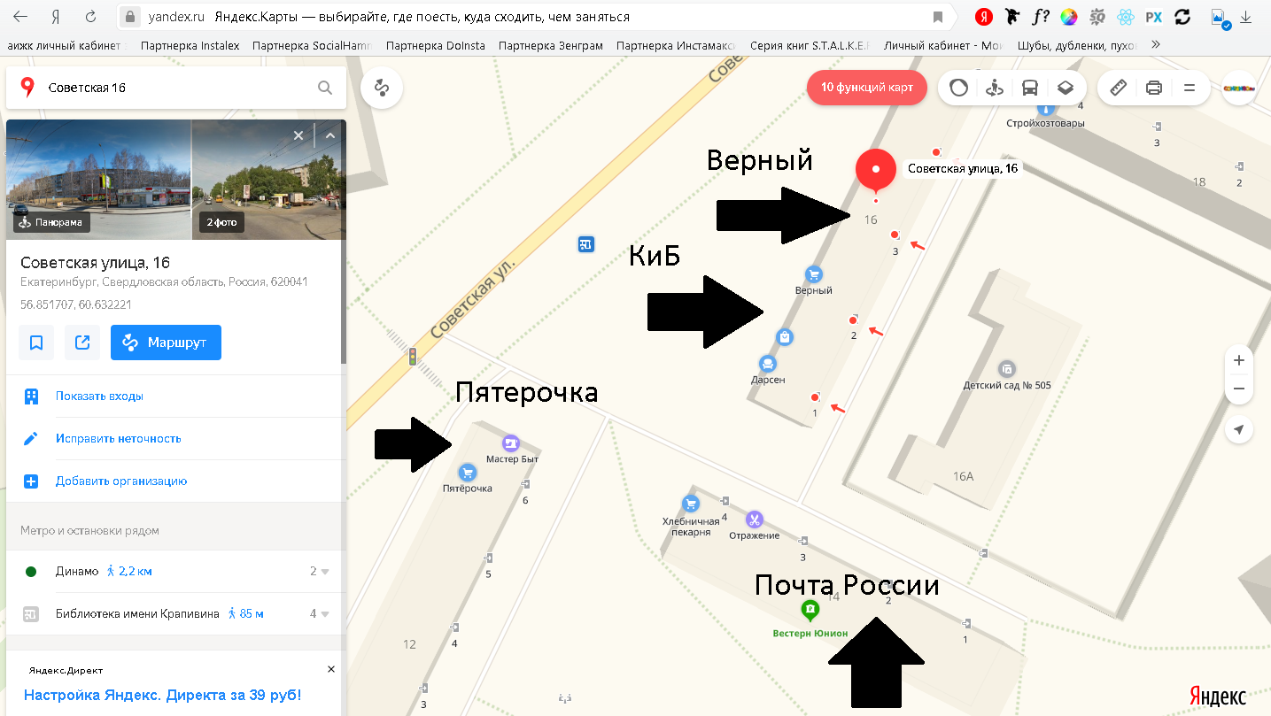Select the Мастер Быт icon on map
The image size is (1271, 716).
[511, 443]
